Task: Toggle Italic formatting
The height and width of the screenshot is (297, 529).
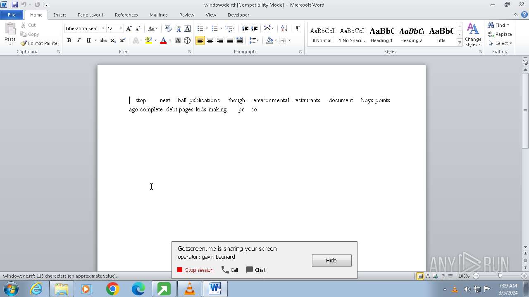Action: coord(79,40)
